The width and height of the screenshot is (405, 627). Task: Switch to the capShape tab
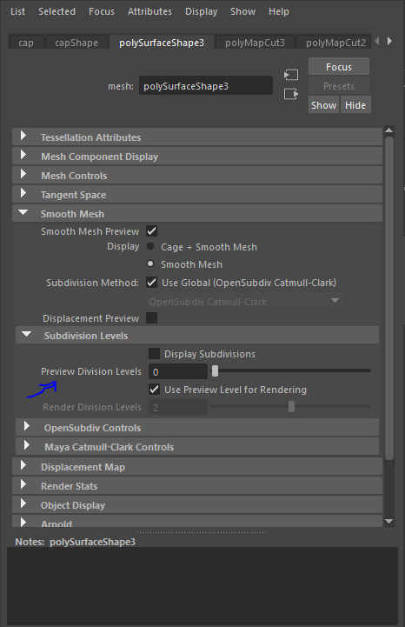pyautogui.click(x=76, y=43)
